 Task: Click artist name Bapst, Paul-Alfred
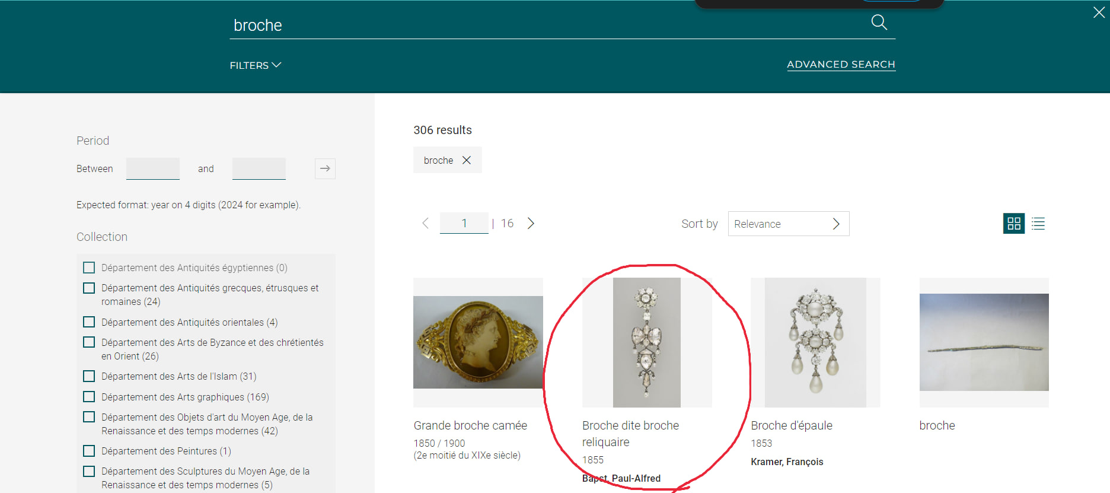(x=621, y=478)
